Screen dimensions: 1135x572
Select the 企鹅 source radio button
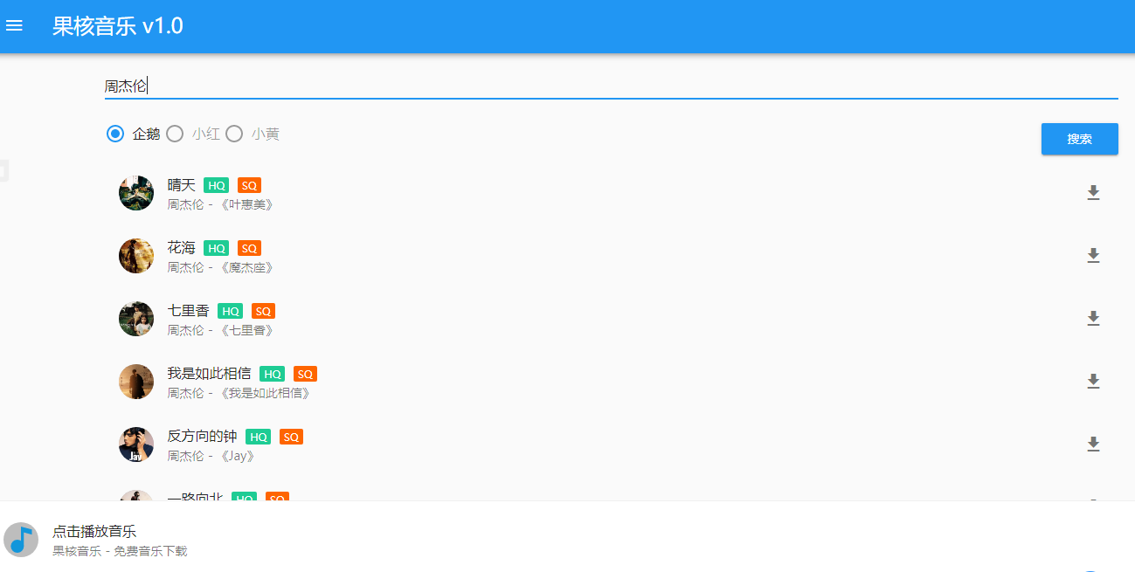[x=115, y=134]
